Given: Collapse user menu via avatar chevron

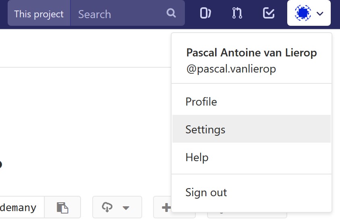Looking at the screenshot, I should click(320, 14).
